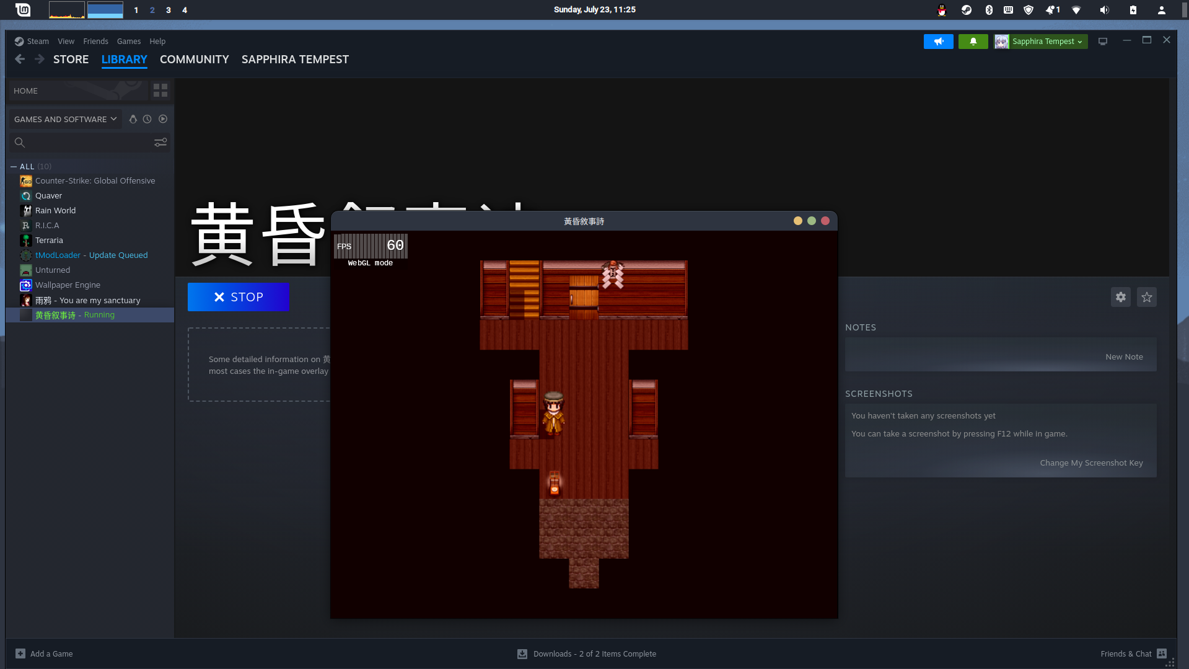
Task: Add game to favorites with star
Action: click(1147, 297)
